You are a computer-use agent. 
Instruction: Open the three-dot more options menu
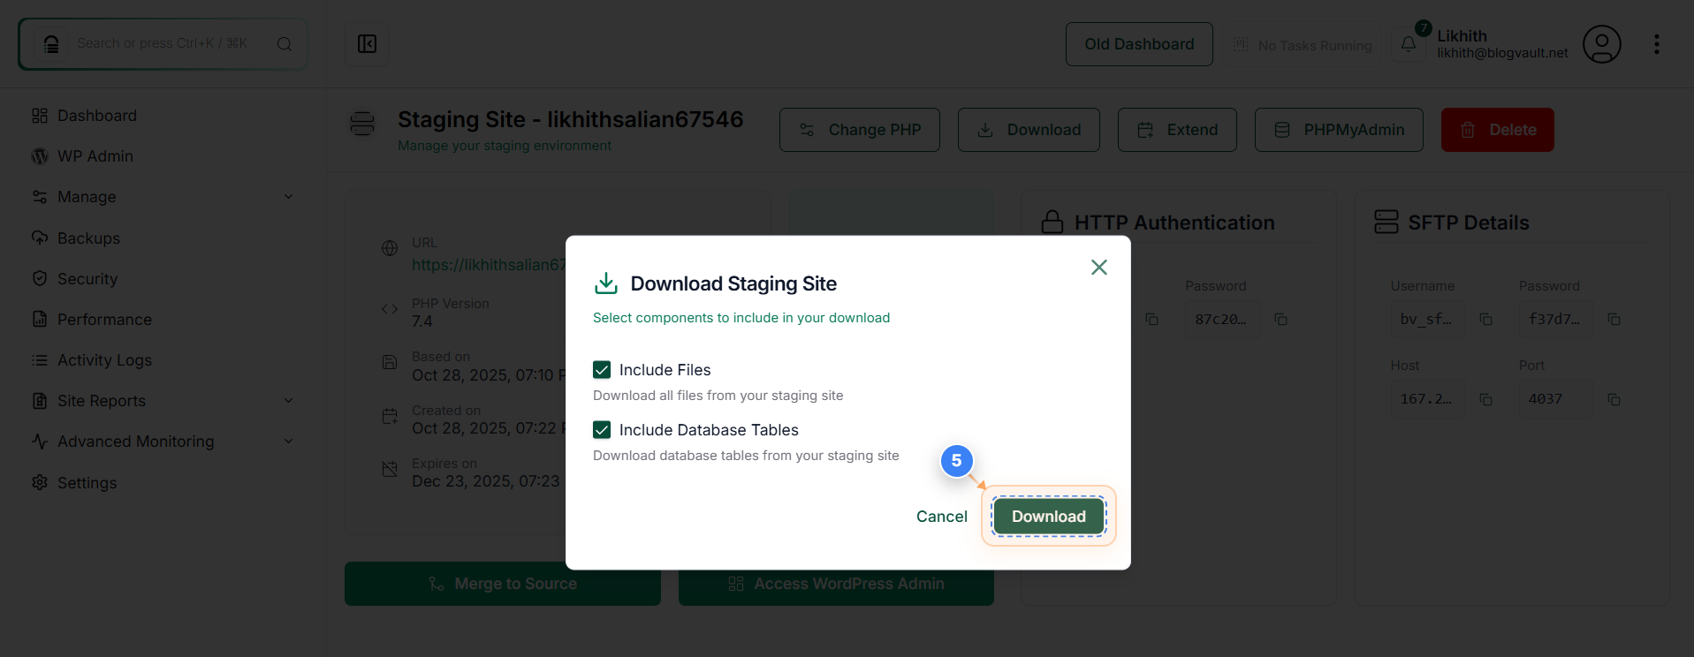tap(1656, 44)
